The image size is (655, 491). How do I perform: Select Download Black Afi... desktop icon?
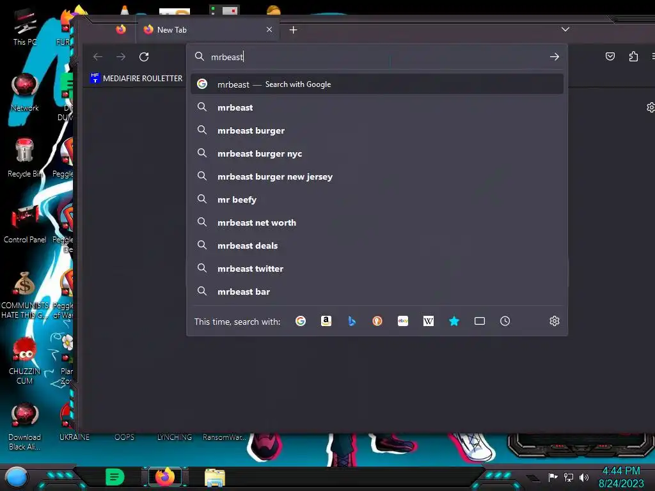[x=25, y=426]
